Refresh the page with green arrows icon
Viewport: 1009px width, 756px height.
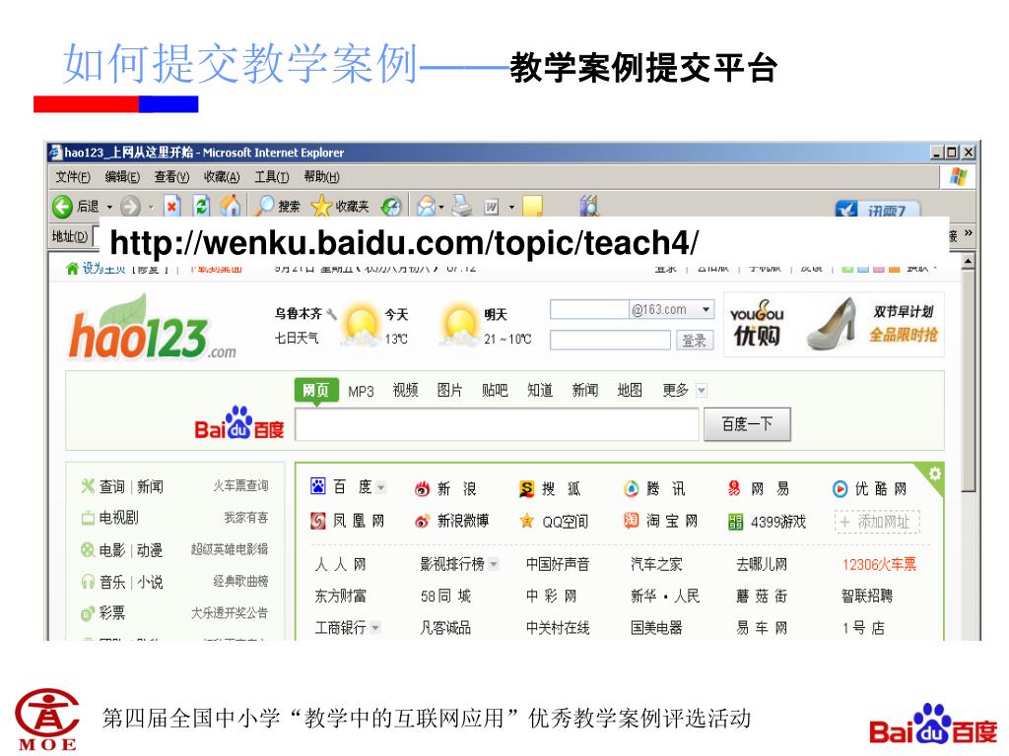pos(201,207)
